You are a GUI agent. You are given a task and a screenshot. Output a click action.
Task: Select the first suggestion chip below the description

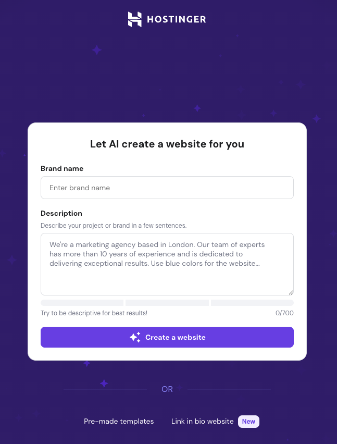click(82, 302)
